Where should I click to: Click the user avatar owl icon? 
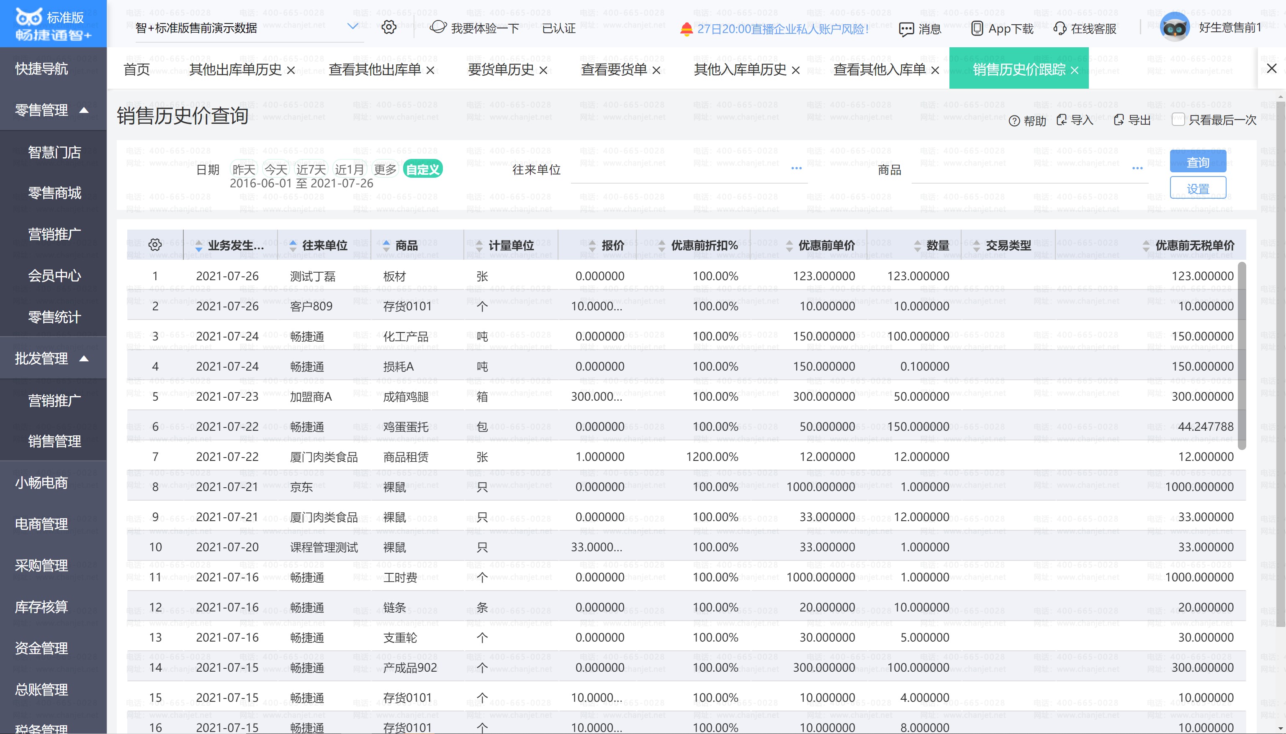click(x=1175, y=28)
